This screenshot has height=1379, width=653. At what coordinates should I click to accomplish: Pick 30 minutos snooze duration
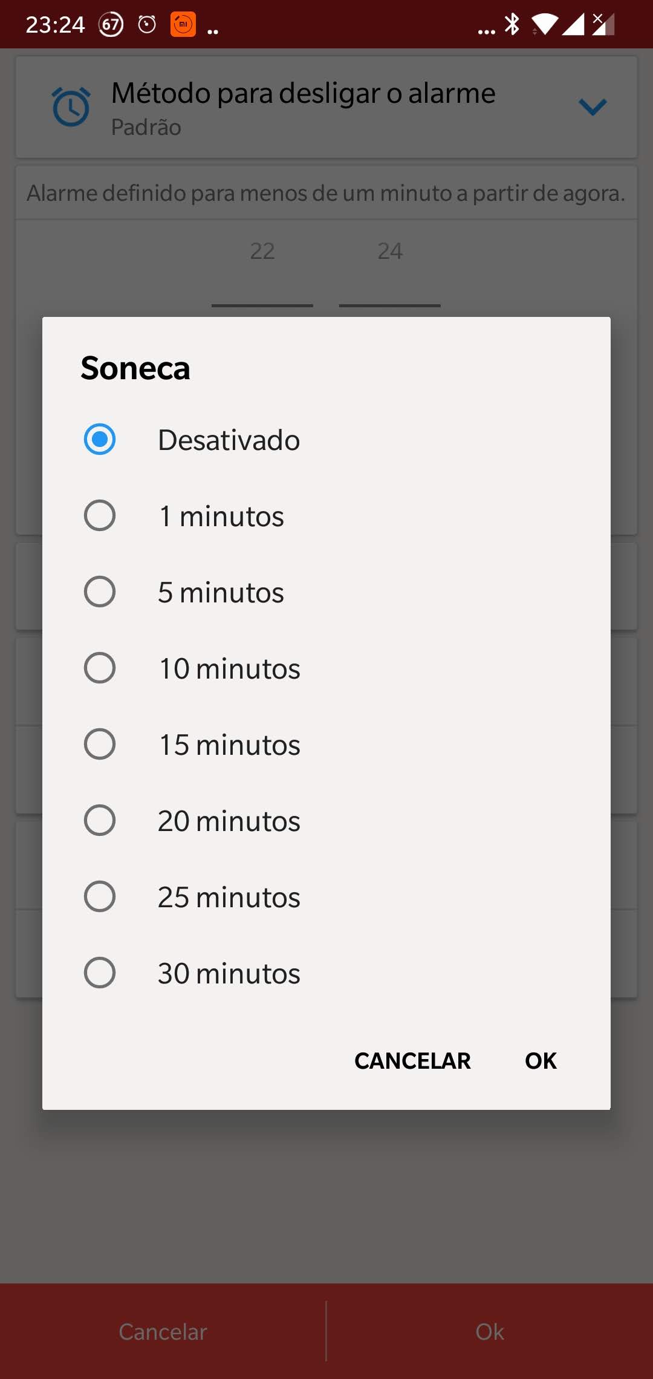pyautogui.click(x=100, y=973)
